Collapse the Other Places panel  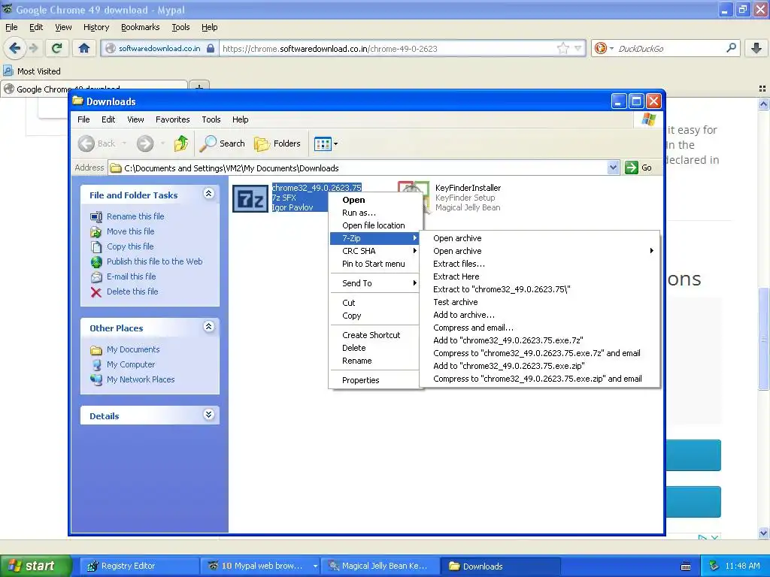tap(208, 326)
